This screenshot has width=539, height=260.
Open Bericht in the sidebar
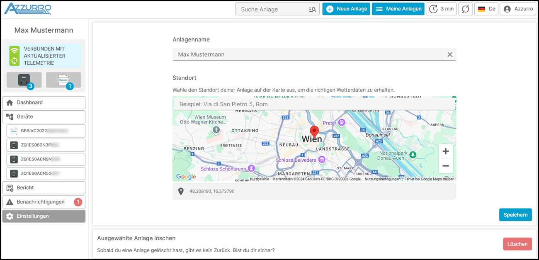click(44, 188)
